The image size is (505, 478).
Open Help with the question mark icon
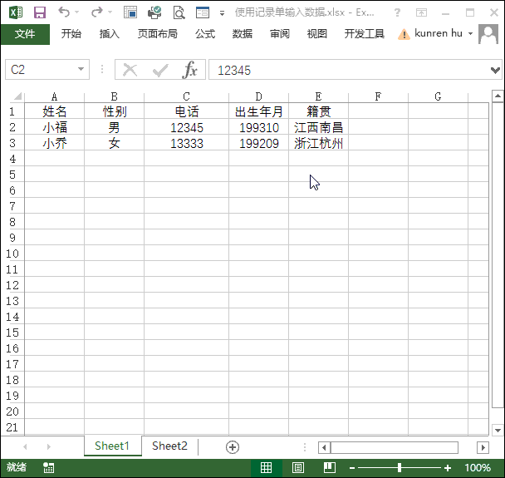coord(399,12)
